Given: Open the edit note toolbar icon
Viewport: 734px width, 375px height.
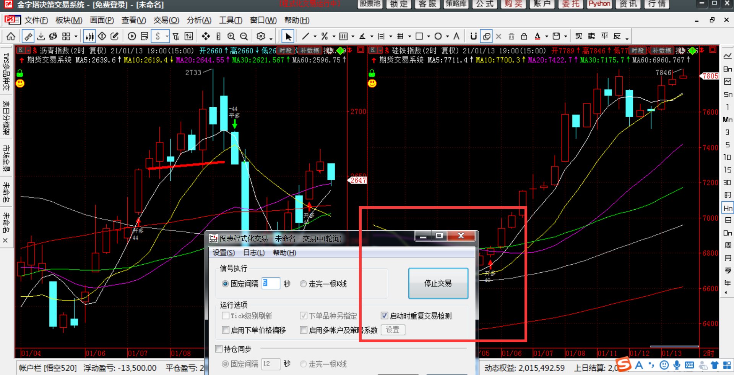Looking at the screenshot, I should 114,36.
